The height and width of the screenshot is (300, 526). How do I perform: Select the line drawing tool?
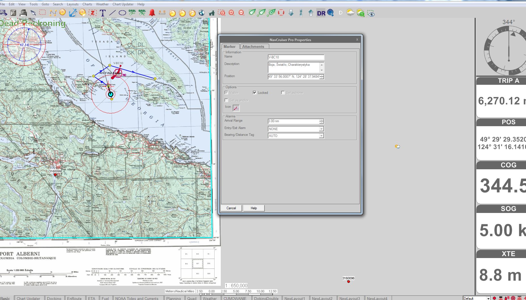click(x=113, y=13)
